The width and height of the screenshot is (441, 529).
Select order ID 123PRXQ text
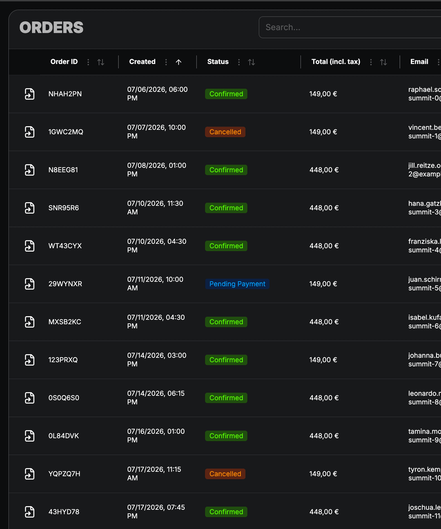tap(63, 360)
